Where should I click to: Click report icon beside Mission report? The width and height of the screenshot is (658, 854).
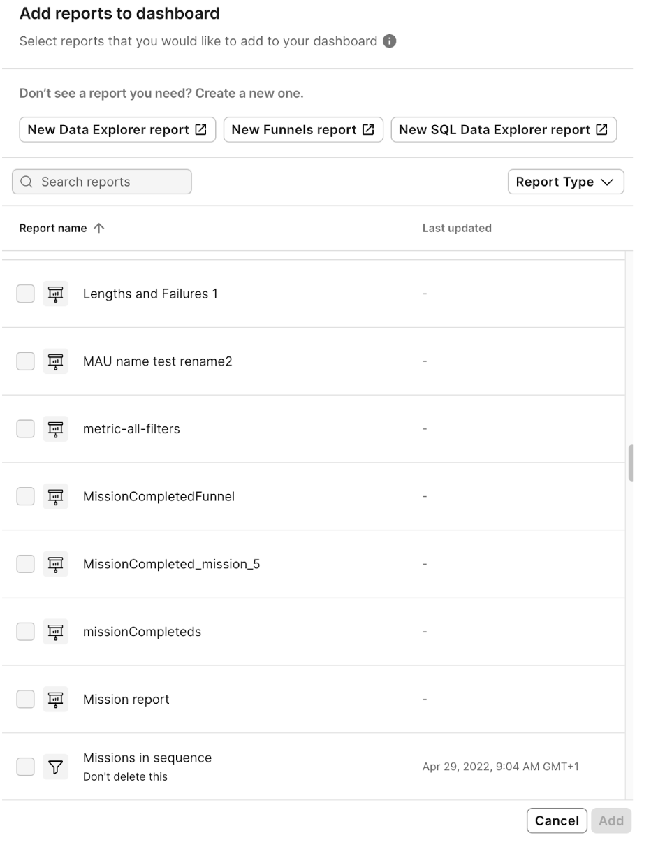coord(55,700)
